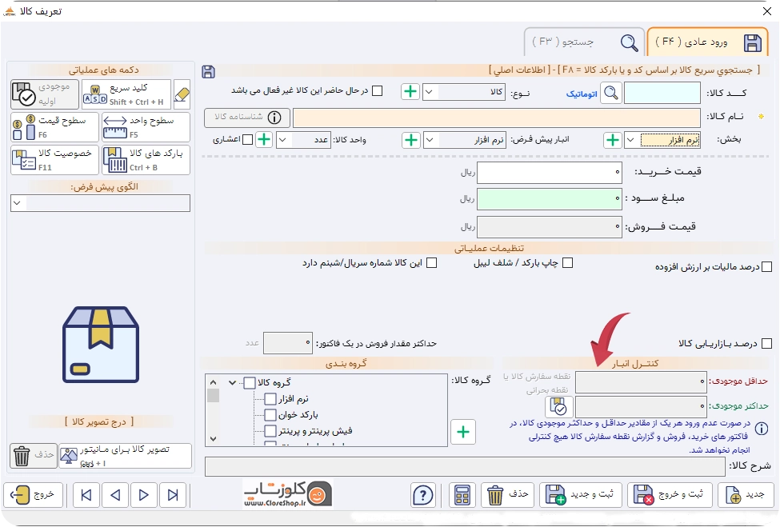Check فیش پرینتر و پرینتر group
This screenshot has width=780, height=527.
click(270, 430)
